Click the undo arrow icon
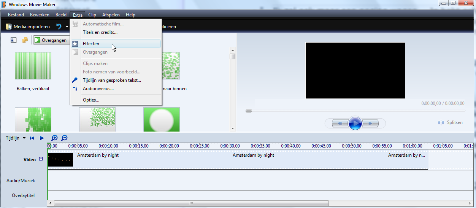Viewport: 476px width, 208px height. (x=59, y=27)
